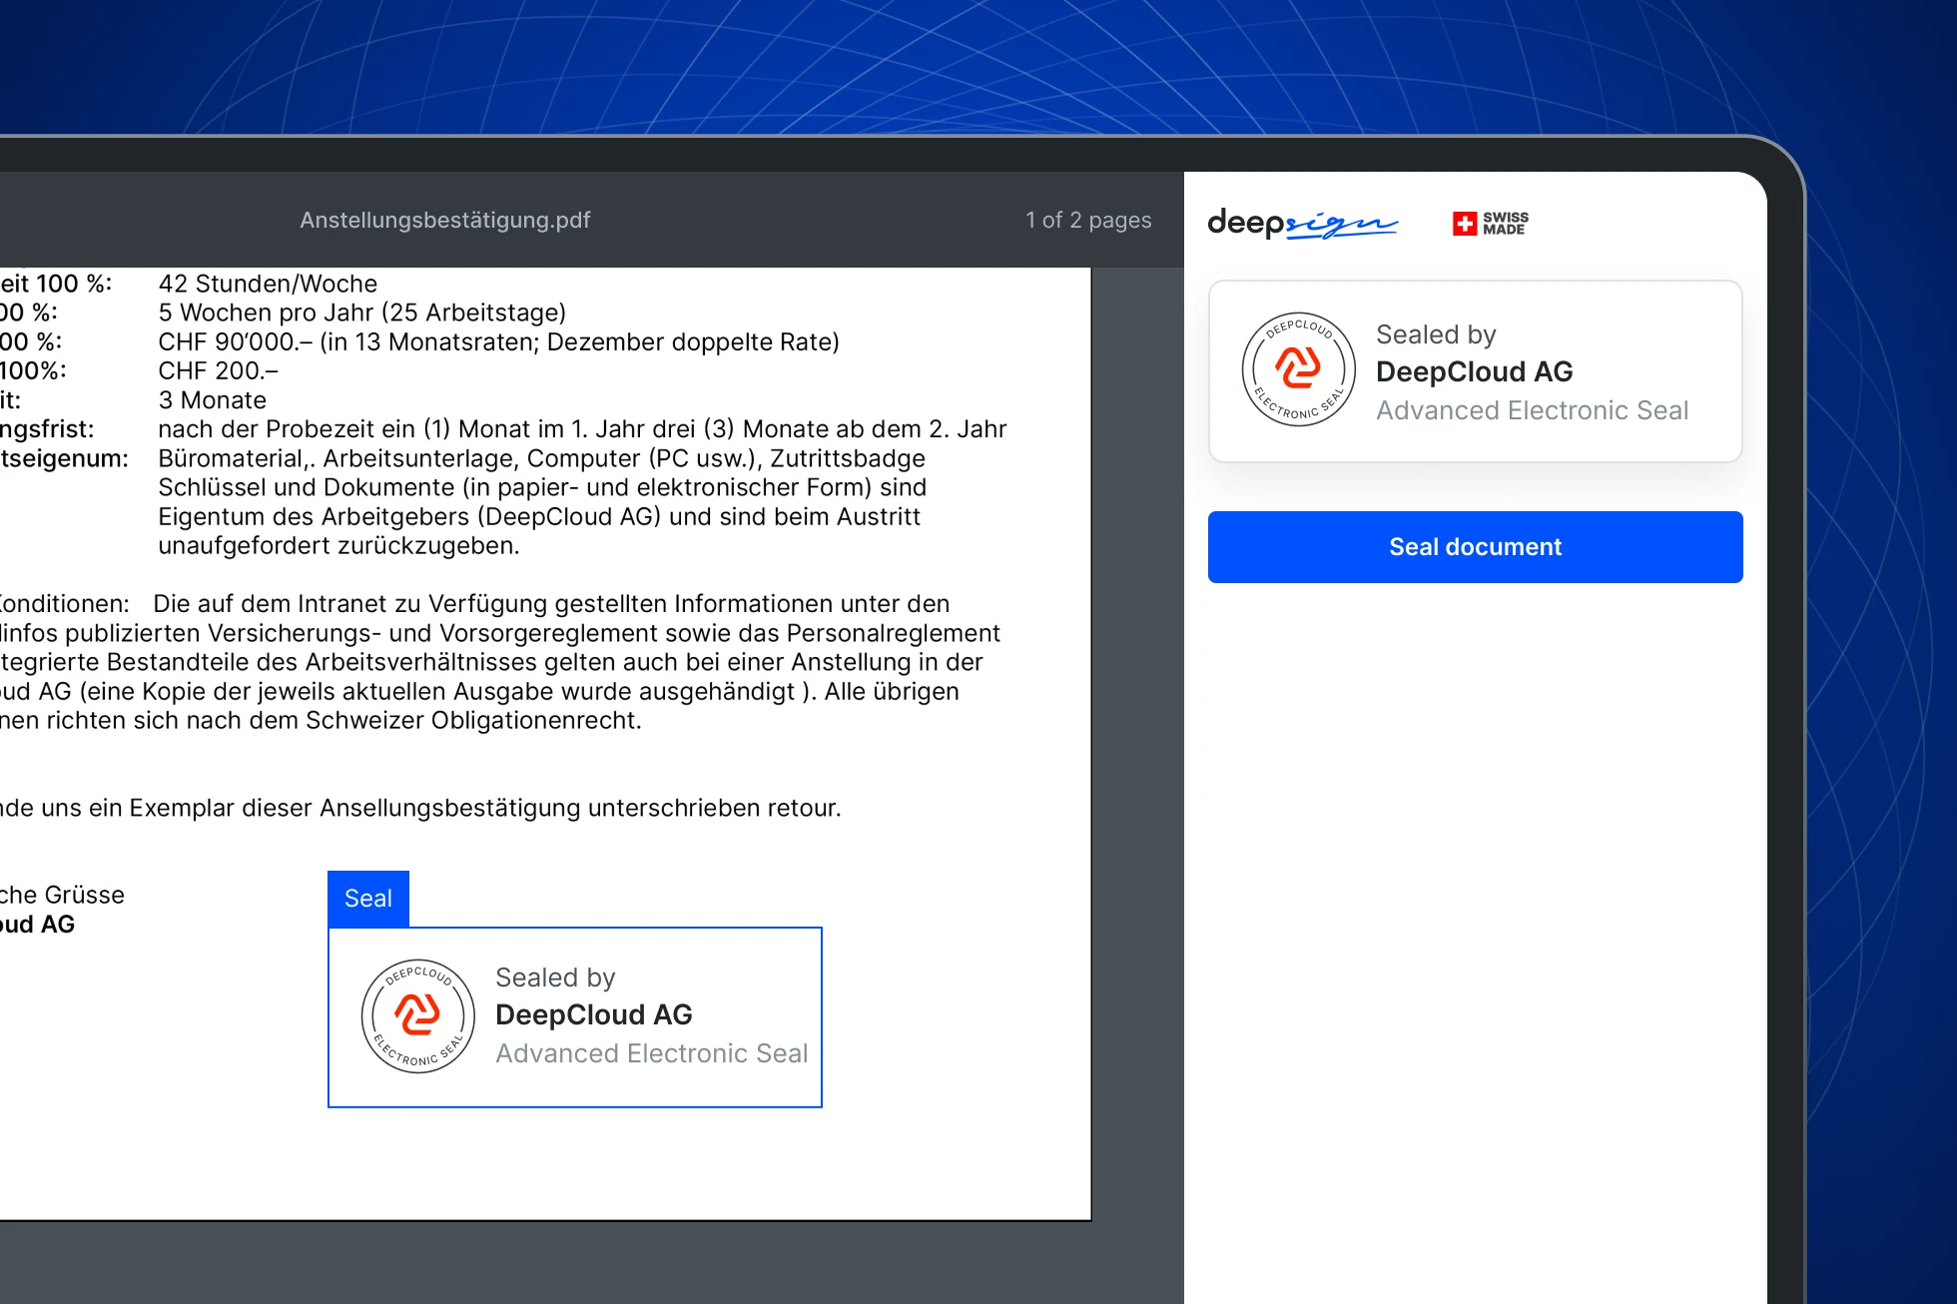This screenshot has height=1304, width=1957.
Task: Select the blue Seal tag on document
Action: click(x=367, y=899)
